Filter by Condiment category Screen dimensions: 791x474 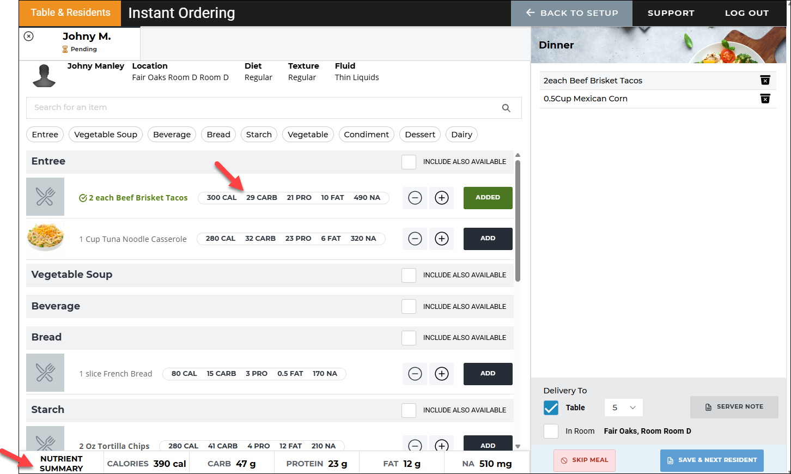coord(366,135)
